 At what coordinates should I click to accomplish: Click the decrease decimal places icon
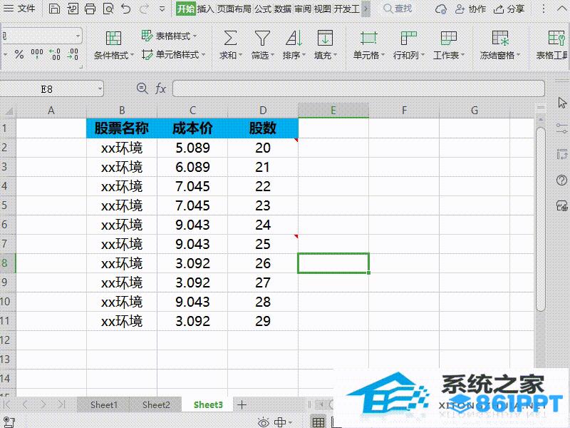pos(73,54)
